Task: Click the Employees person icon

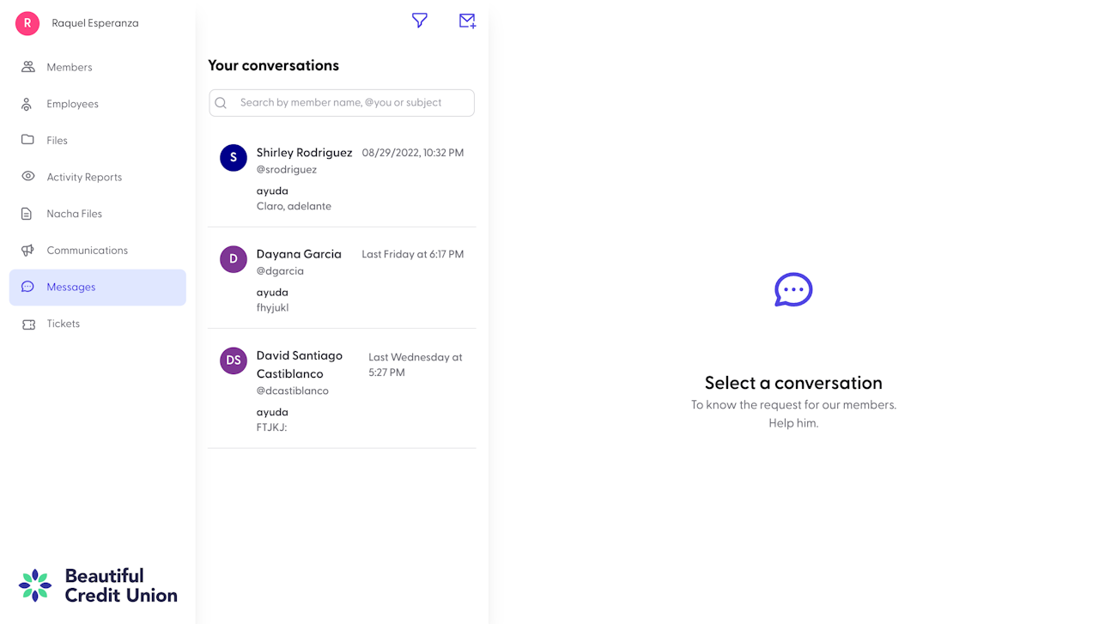Action: point(27,104)
